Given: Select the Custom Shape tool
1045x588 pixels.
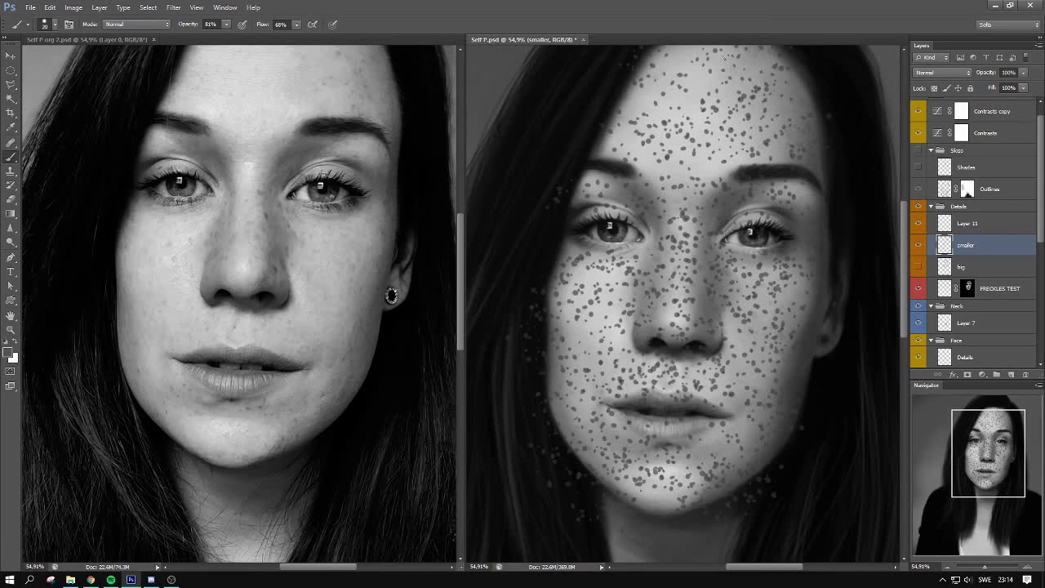Looking at the screenshot, I should 11,301.
